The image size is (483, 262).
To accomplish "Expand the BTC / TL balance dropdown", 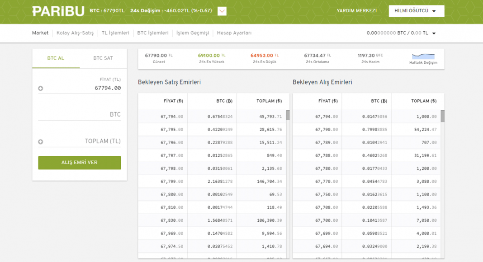I will 434,33.
